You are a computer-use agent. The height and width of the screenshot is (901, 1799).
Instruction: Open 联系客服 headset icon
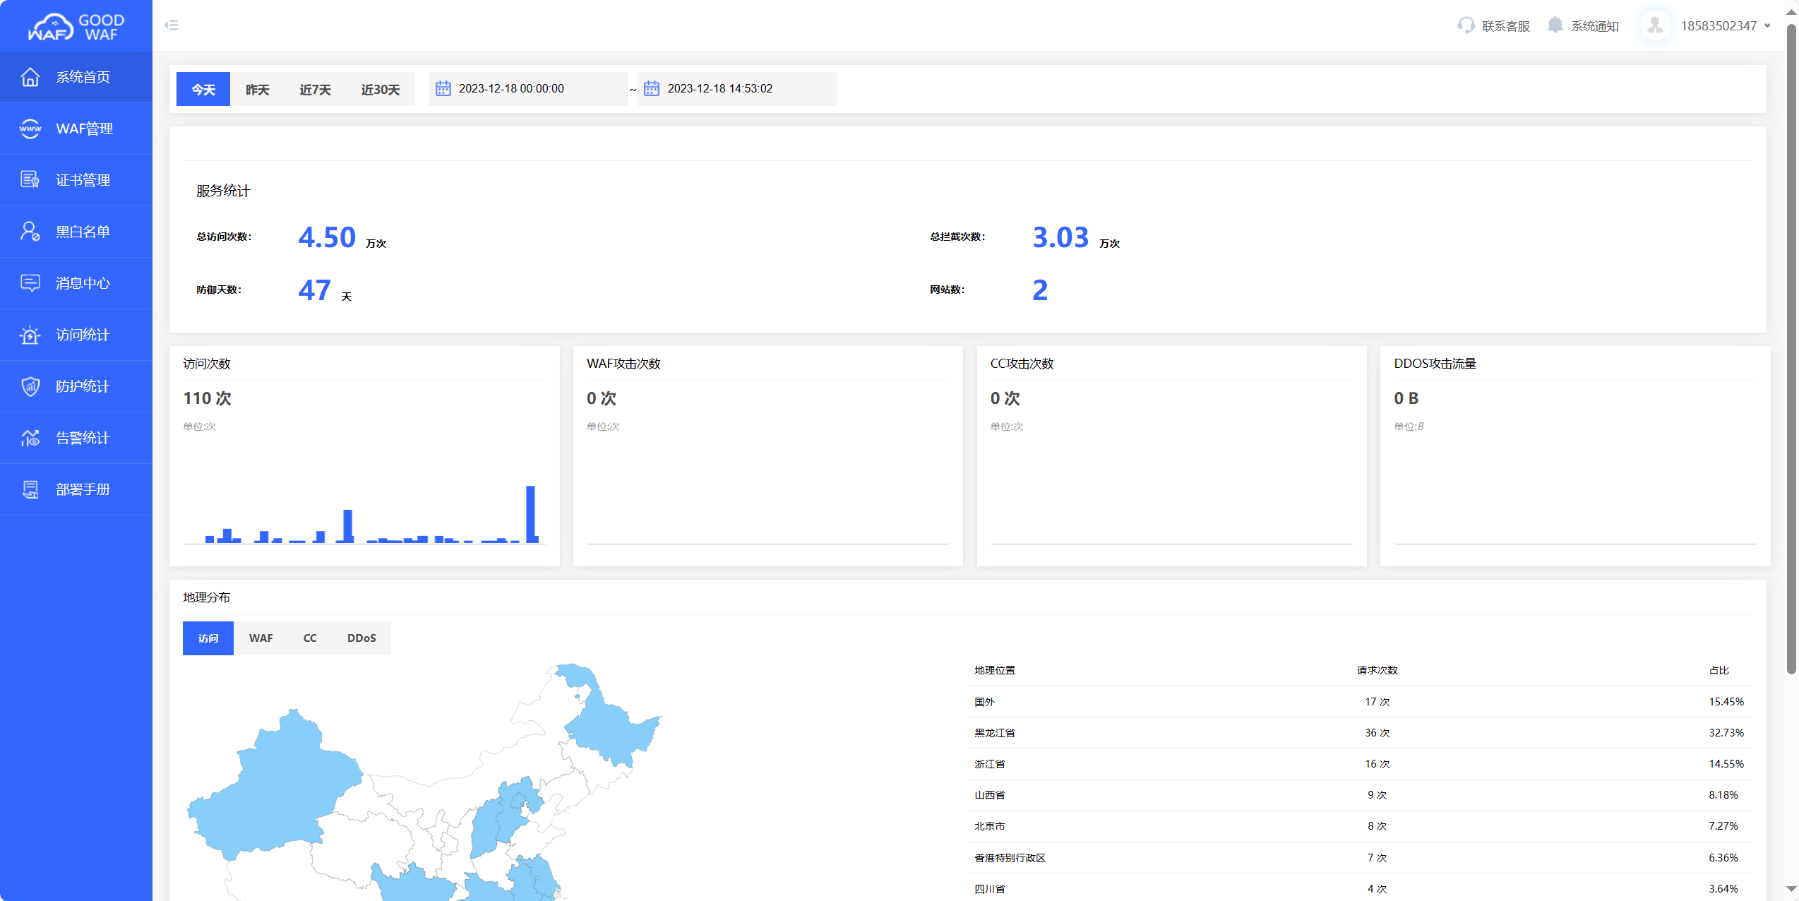[1466, 25]
